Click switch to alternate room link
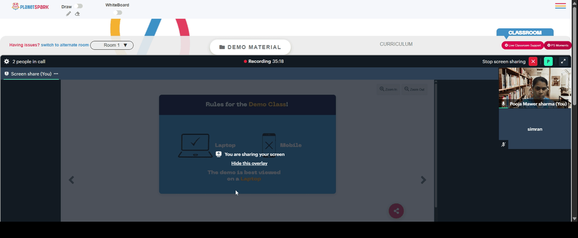The height and width of the screenshot is (238, 578). [65, 45]
